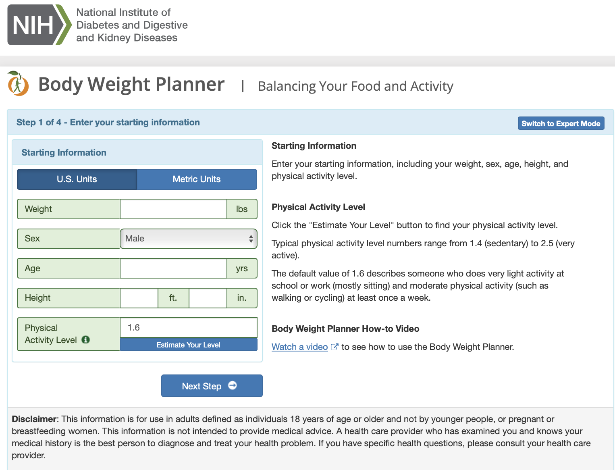The image size is (615, 470).
Task: Click the National Institute of Diabetes title text
Action: 132,25
